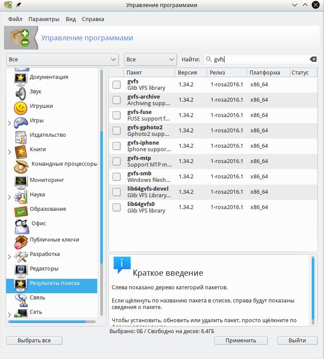
Task: Click the blue info icon in introduction
Action: pos(122,265)
